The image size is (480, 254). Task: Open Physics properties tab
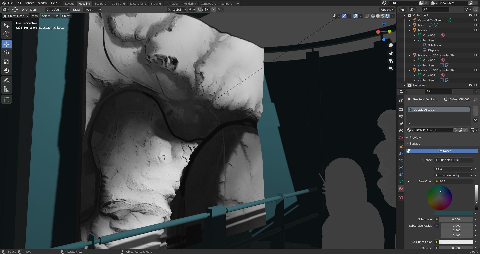[x=401, y=168]
